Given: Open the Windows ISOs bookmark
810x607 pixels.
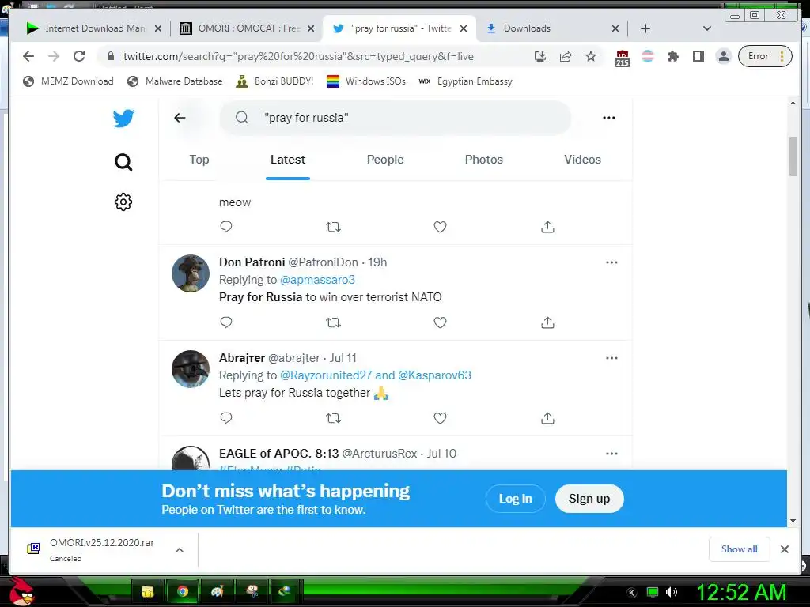Looking at the screenshot, I should click(x=366, y=81).
